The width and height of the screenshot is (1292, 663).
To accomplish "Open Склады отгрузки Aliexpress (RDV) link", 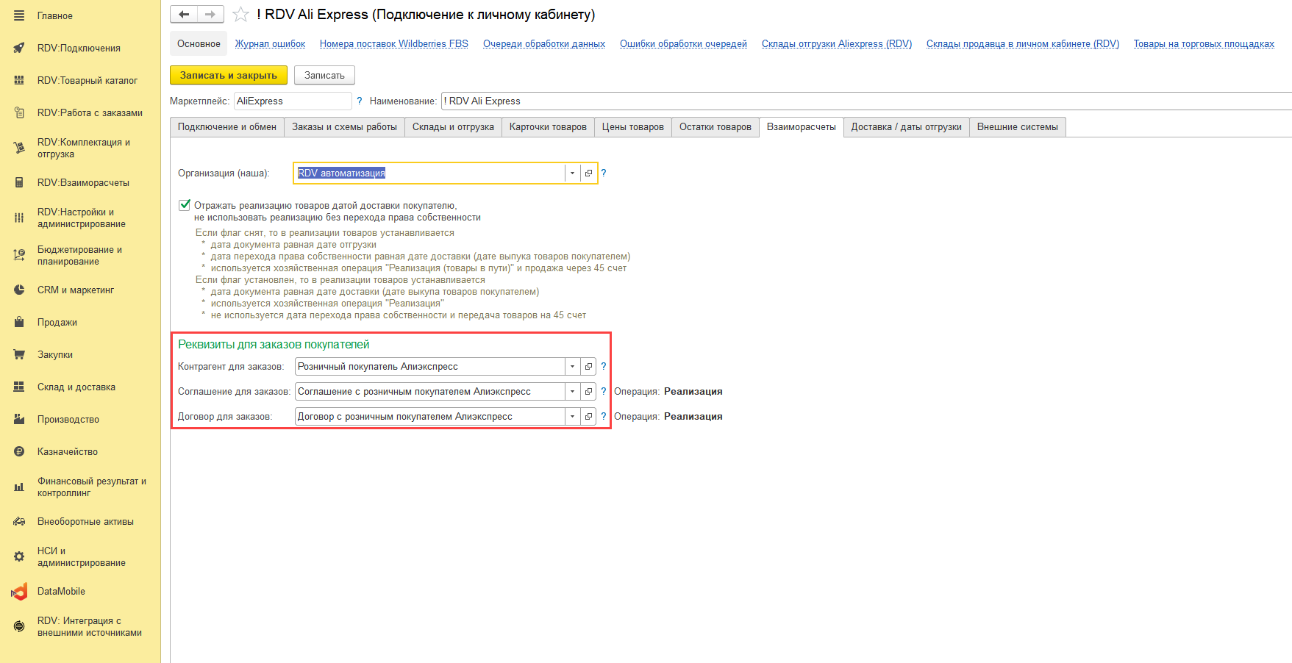I will click(x=837, y=44).
